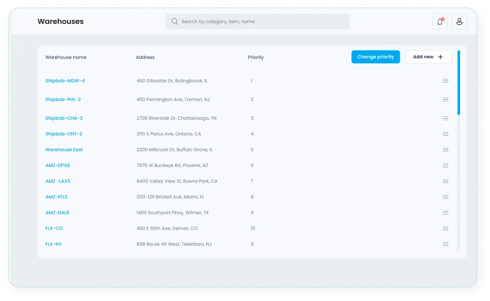Focus the Search by category, item, name field

[258, 21]
